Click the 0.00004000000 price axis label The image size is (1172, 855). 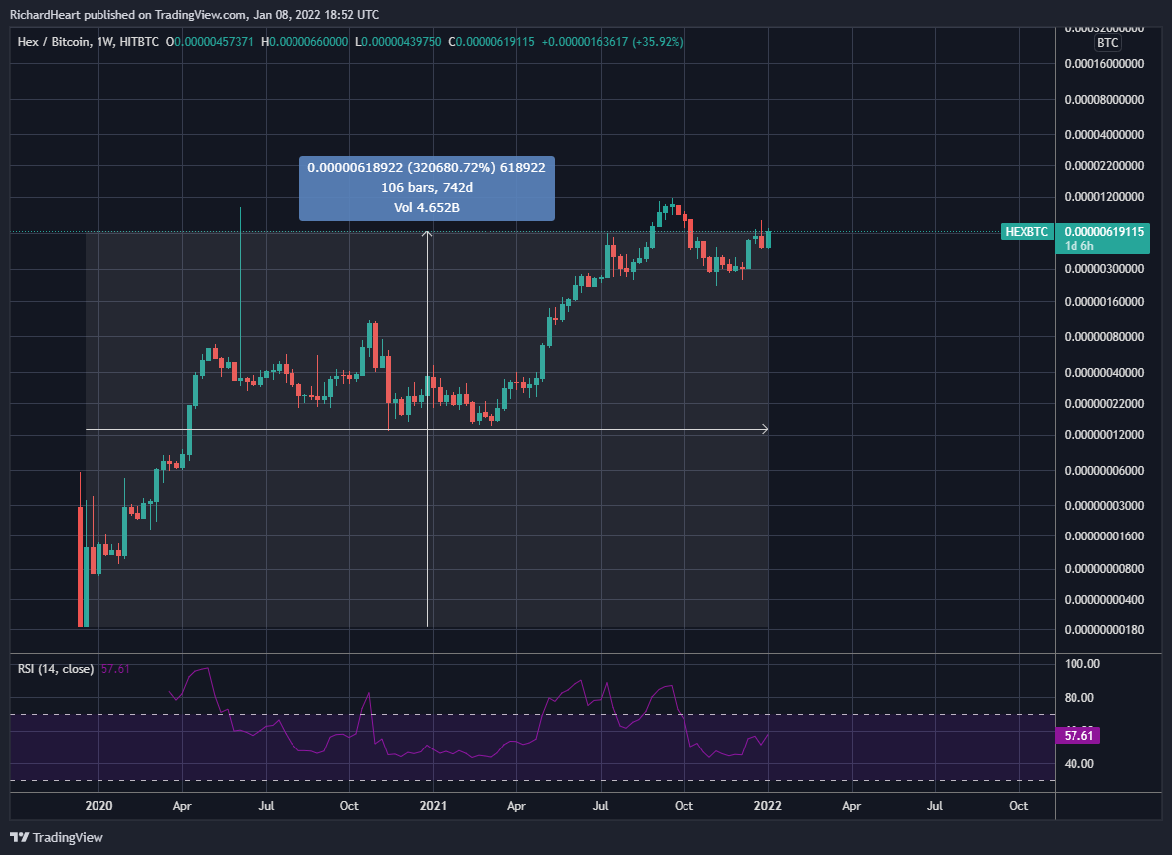pyautogui.click(x=1104, y=135)
